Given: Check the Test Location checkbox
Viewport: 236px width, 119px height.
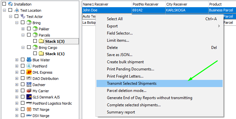Looking at the screenshot, I should (x=10, y=10).
